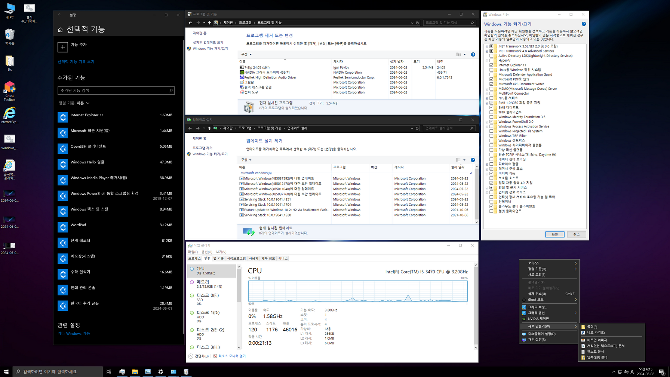Screen dimensions: 670x377
Task: Enable the TFTP 클라이언트 checkbox
Action: [x=491, y=112]
